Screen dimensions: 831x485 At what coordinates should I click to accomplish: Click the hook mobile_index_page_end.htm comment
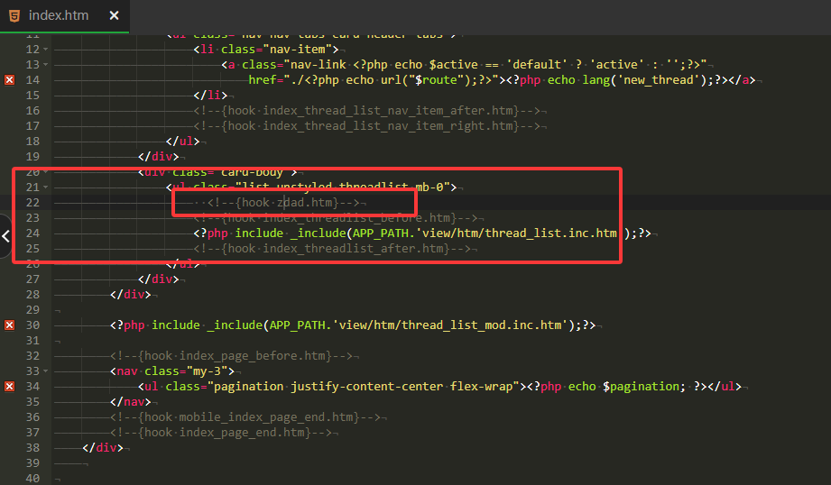(246, 416)
